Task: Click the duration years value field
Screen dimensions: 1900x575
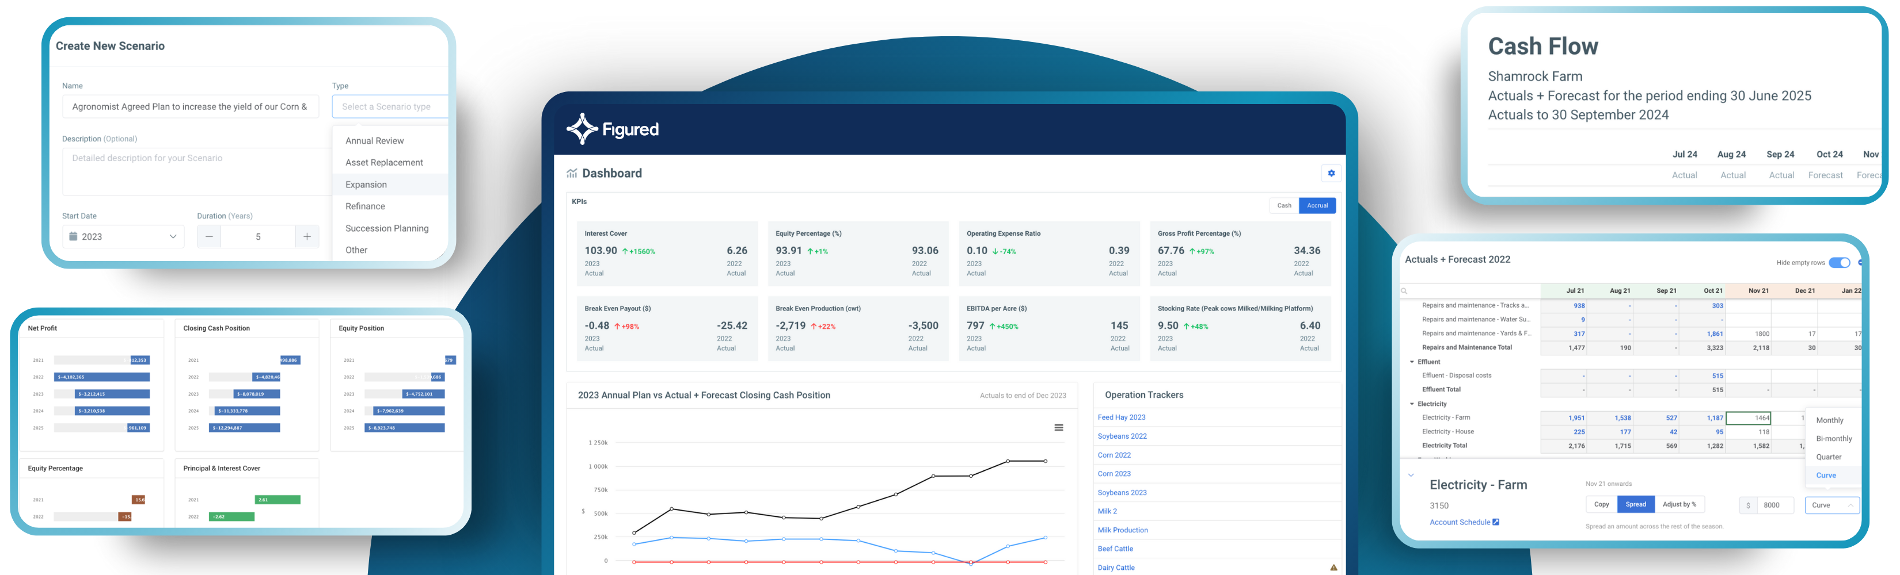Action: 258,236
